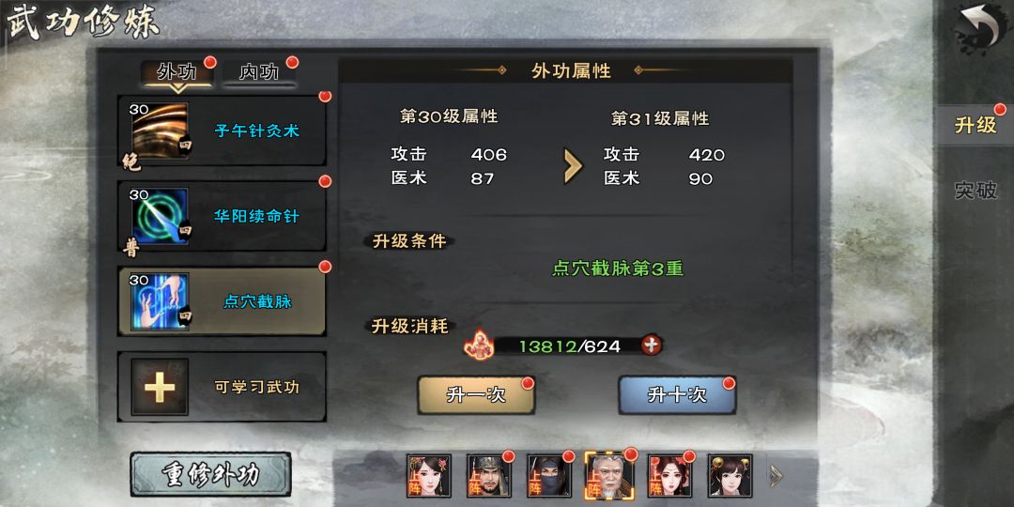Select the first female character portrait

pyautogui.click(x=429, y=475)
